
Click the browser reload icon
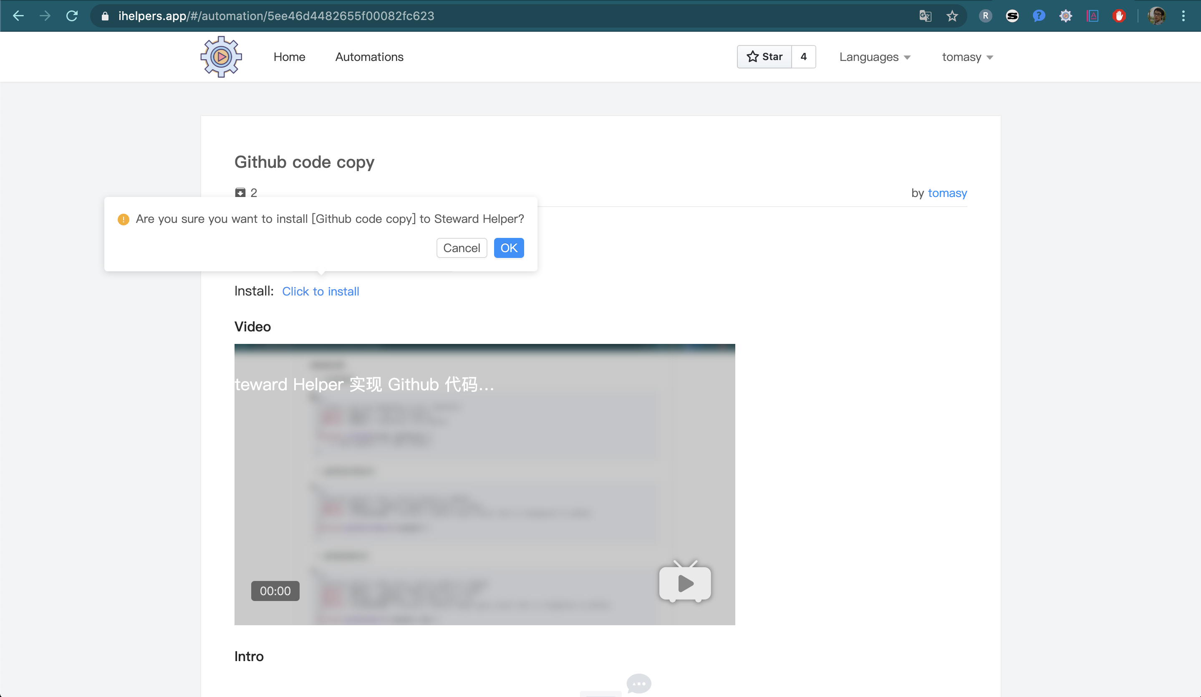point(72,16)
